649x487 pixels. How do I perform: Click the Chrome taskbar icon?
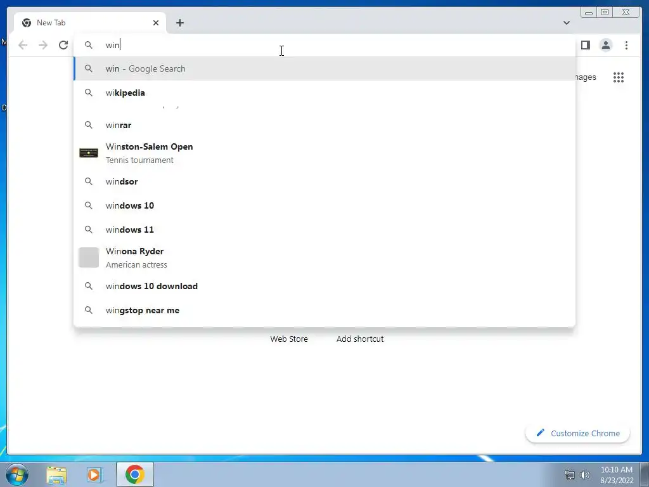tap(135, 474)
